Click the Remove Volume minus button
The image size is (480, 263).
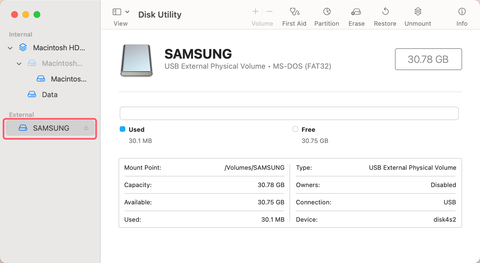pos(269,12)
